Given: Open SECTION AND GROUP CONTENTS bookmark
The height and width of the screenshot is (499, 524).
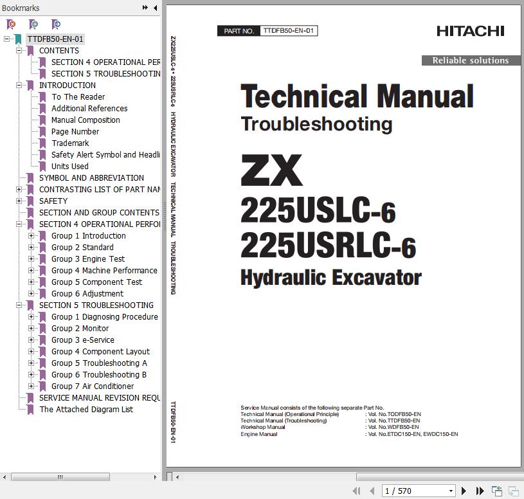Looking at the screenshot, I should (x=99, y=213).
